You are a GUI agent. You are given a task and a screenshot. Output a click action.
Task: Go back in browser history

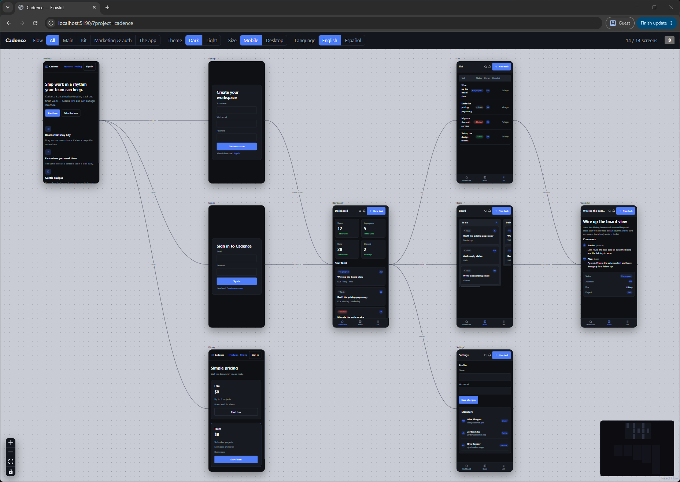pyautogui.click(x=9, y=23)
